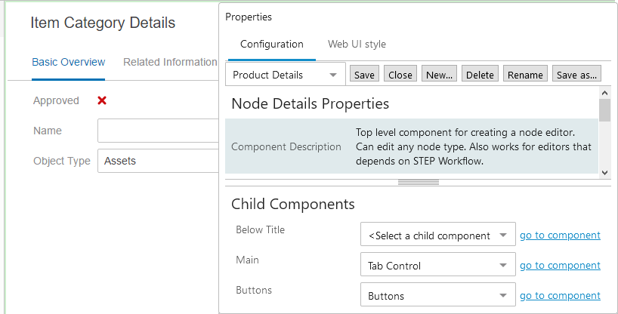Open the Product Details configuration dropdown
This screenshot has height=314, width=618.
[285, 75]
